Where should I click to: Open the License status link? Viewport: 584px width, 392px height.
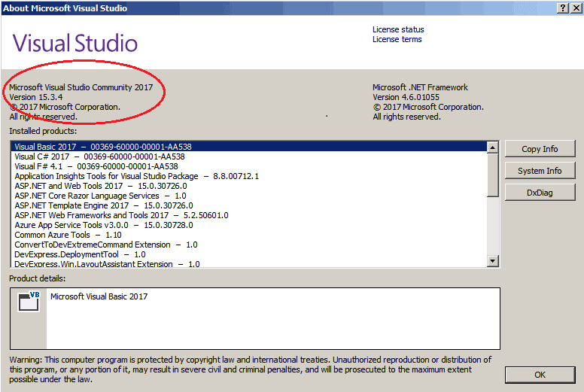pyautogui.click(x=398, y=29)
